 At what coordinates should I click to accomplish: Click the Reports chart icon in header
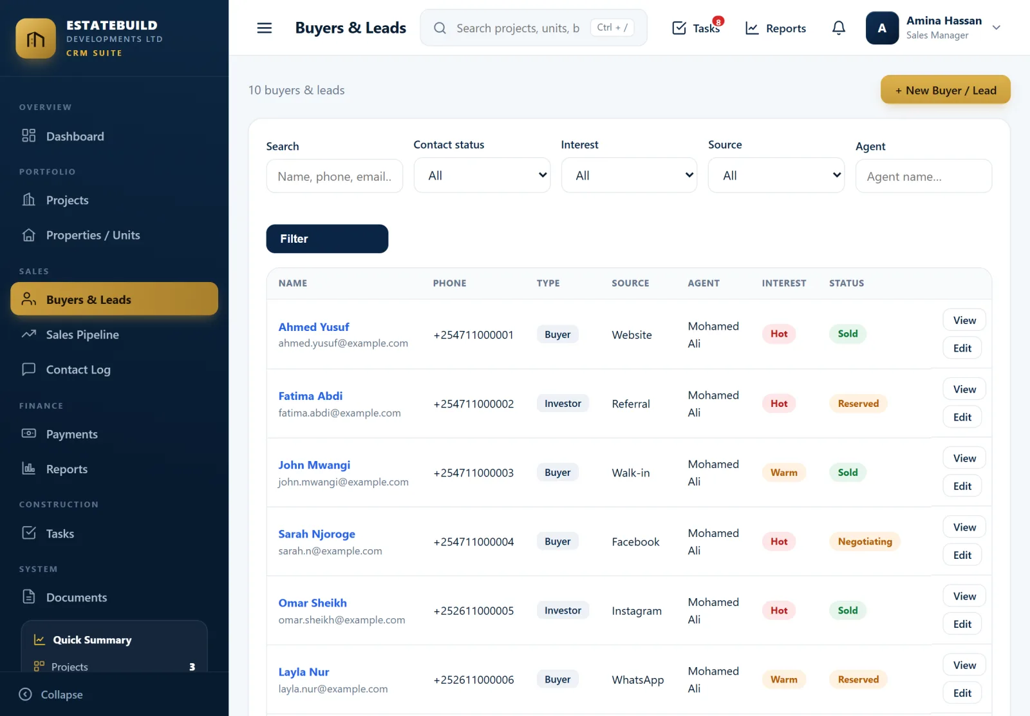point(751,28)
